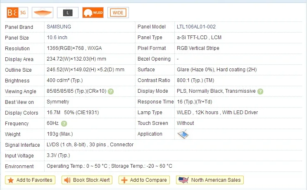307x190 pixels.
Task: Click the BE SG composition badge icon
Action: 17,13
